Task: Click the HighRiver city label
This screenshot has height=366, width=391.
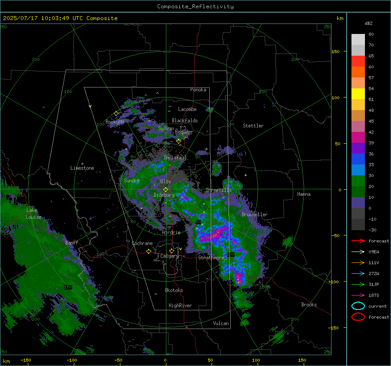Action: (180, 306)
